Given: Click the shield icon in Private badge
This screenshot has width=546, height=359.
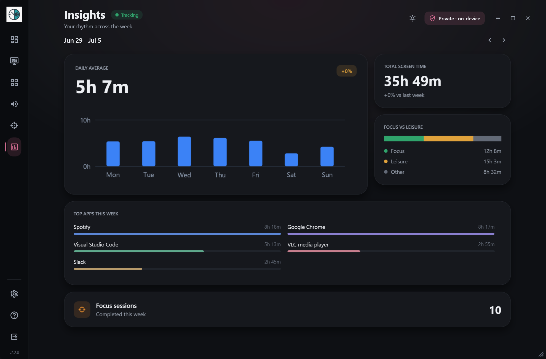Looking at the screenshot, I should coord(432,18).
